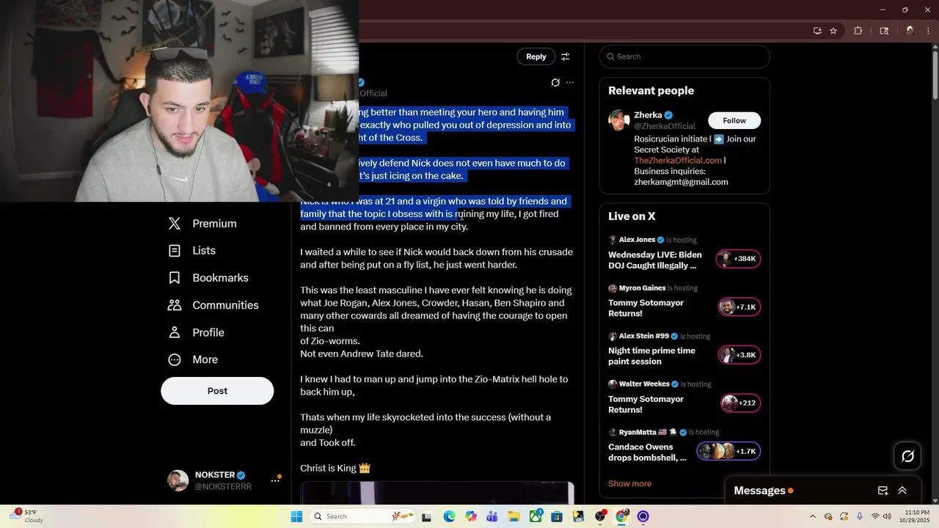Open Microsoft Store from taskbar

pyautogui.click(x=557, y=516)
